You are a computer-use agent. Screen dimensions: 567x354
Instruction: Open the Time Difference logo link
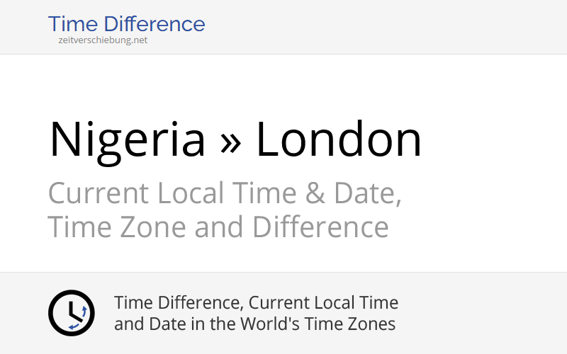click(126, 25)
